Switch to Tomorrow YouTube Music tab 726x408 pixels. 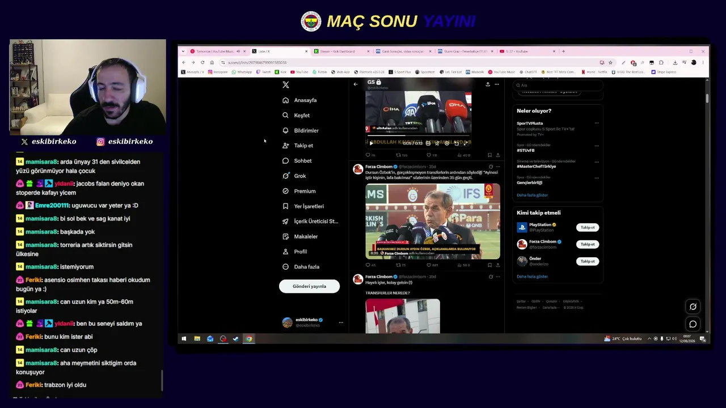click(x=218, y=52)
